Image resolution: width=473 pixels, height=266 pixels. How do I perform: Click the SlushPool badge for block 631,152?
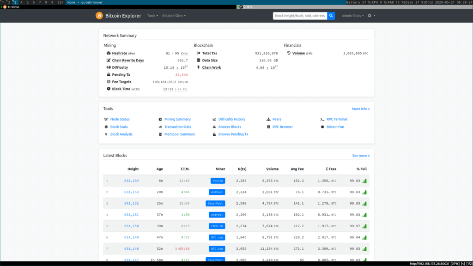pos(215,204)
